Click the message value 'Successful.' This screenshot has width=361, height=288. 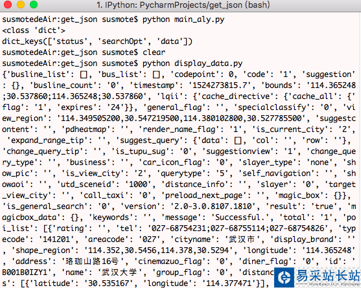tap(240, 217)
